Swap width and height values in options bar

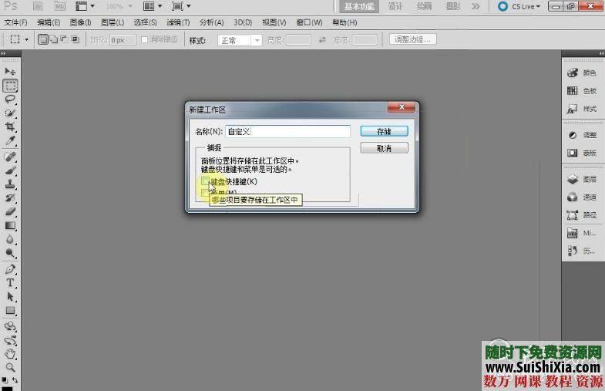[x=322, y=39]
